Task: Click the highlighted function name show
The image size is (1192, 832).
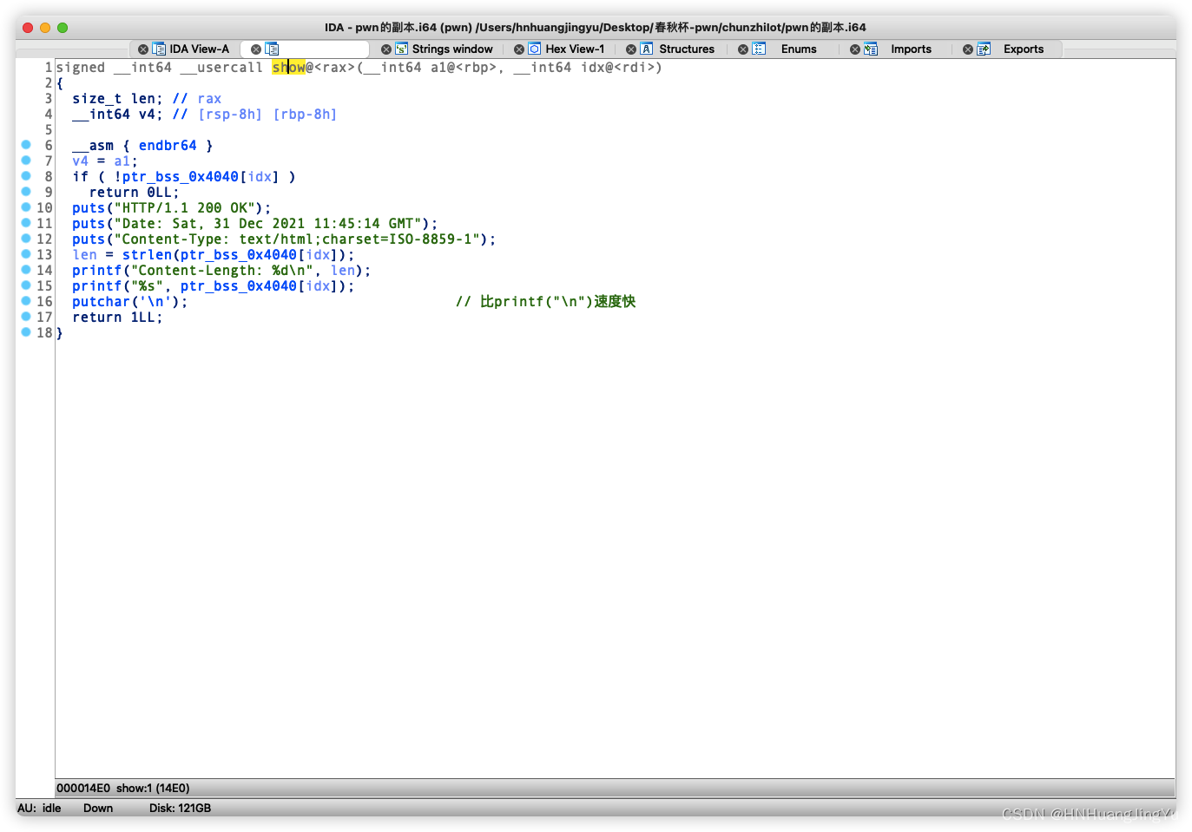Action: pyautogui.click(x=288, y=68)
